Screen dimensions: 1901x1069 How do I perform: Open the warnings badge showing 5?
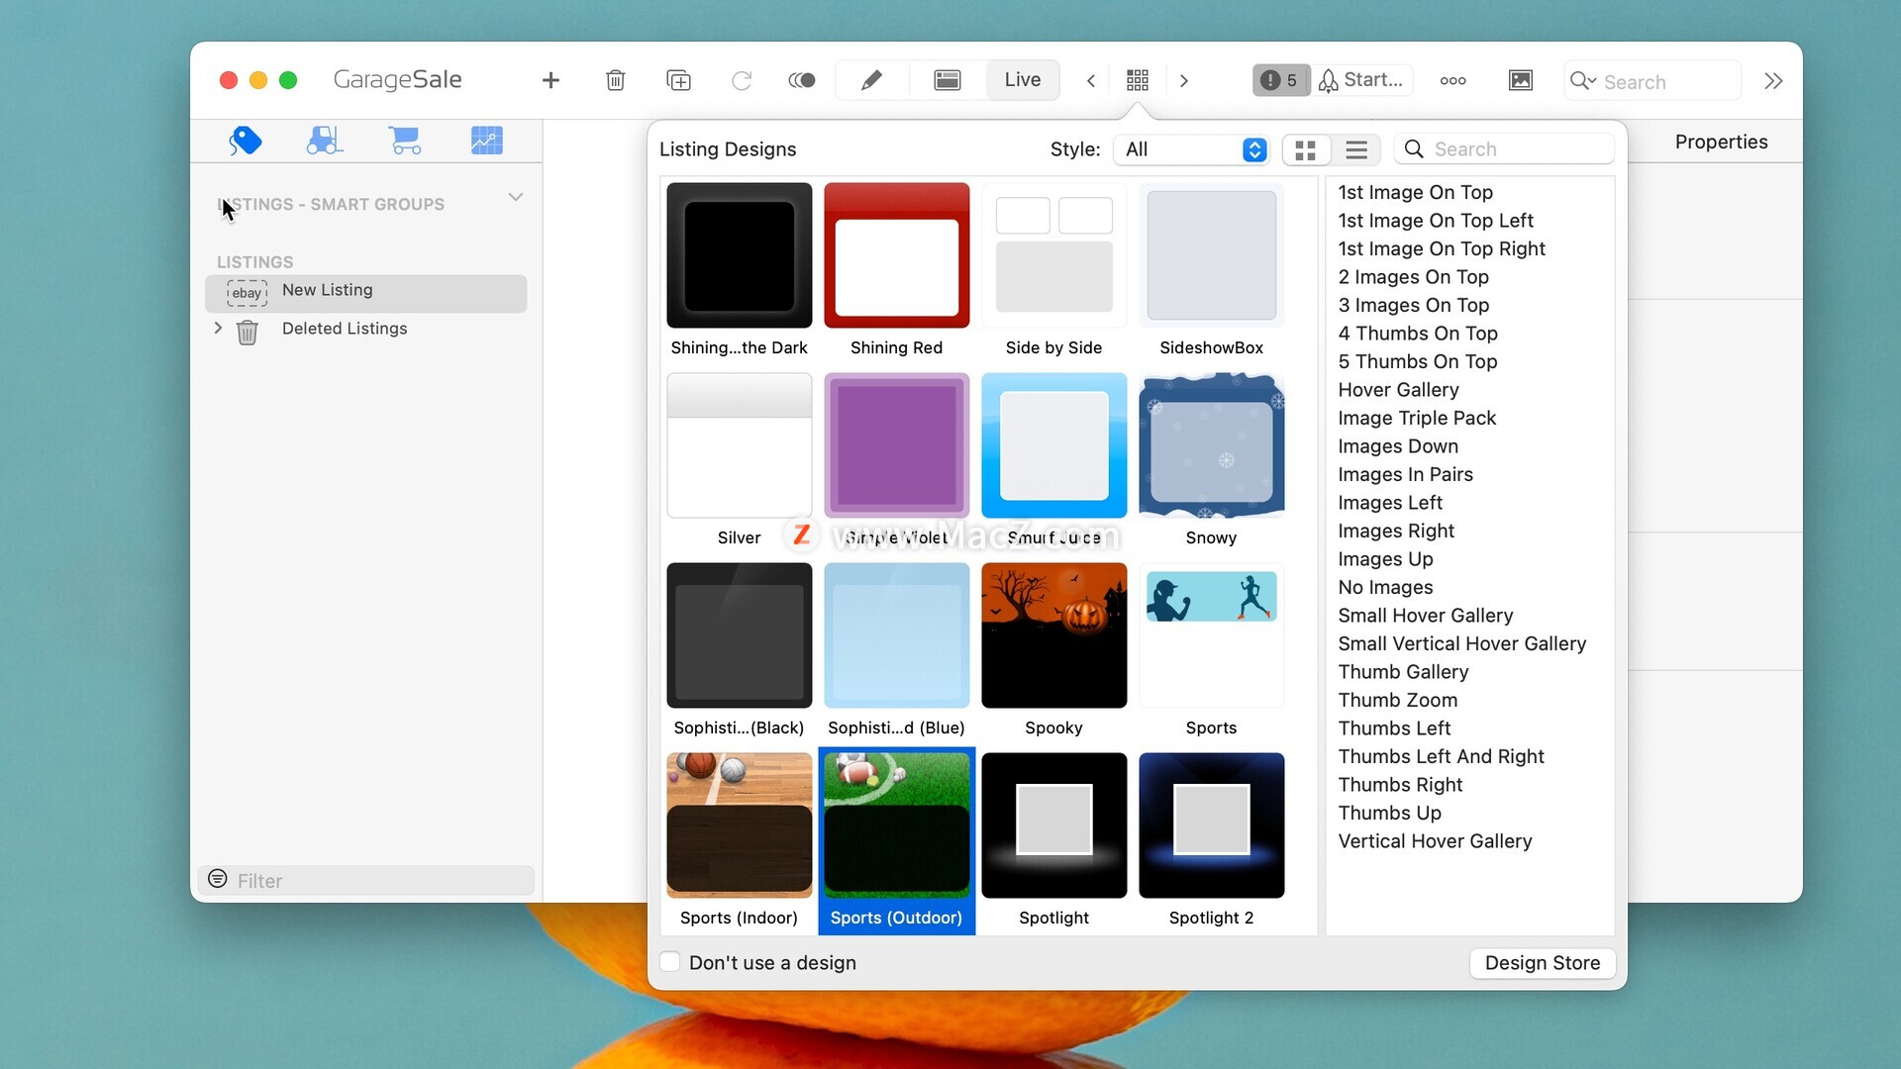tap(1281, 80)
